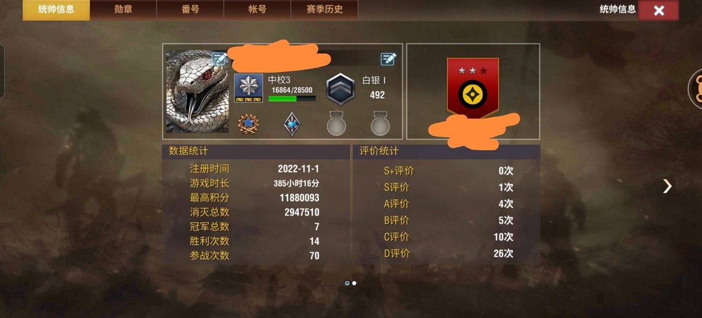Select the blue diamond medal badge
702x318 pixels.
tap(292, 124)
